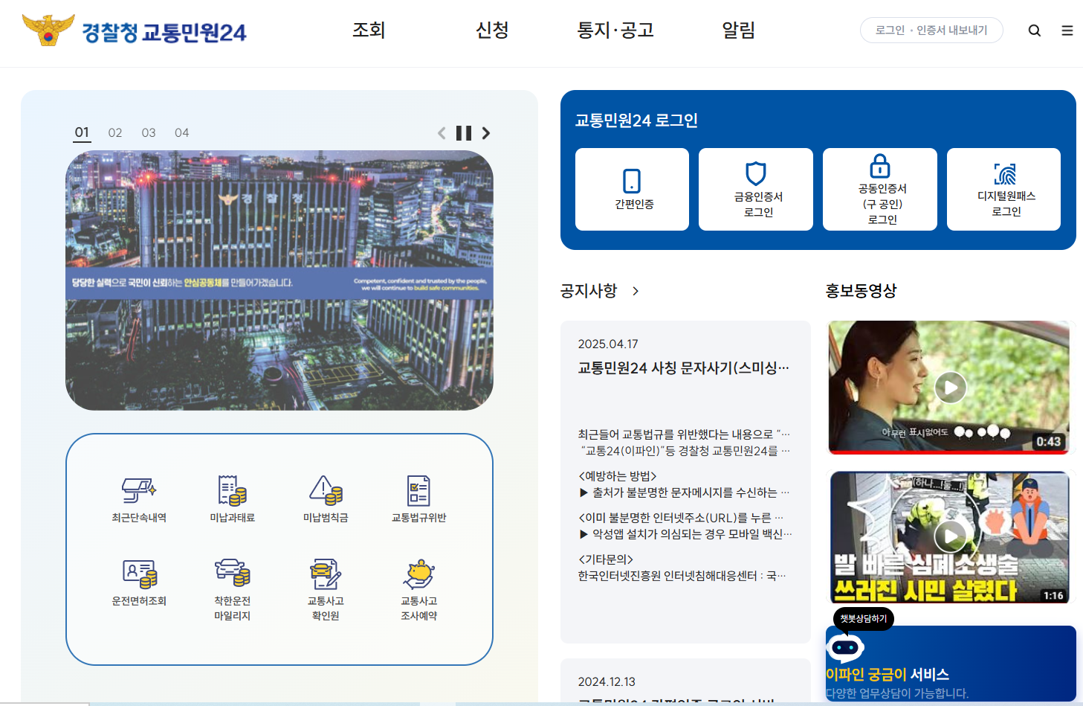Go to next banner slide arrow
Screen dimensions: 1083x706
(x=486, y=133)
